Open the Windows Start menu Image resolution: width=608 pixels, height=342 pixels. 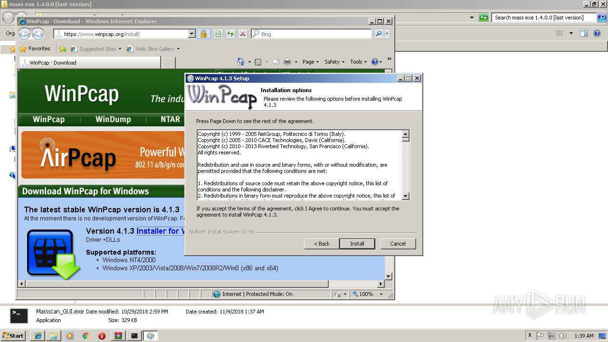tap(13, 335)
